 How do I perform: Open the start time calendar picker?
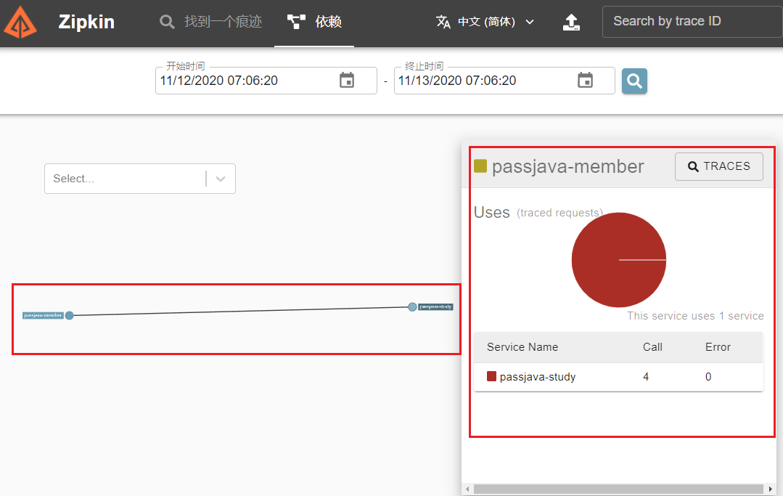tap(347, 81)
